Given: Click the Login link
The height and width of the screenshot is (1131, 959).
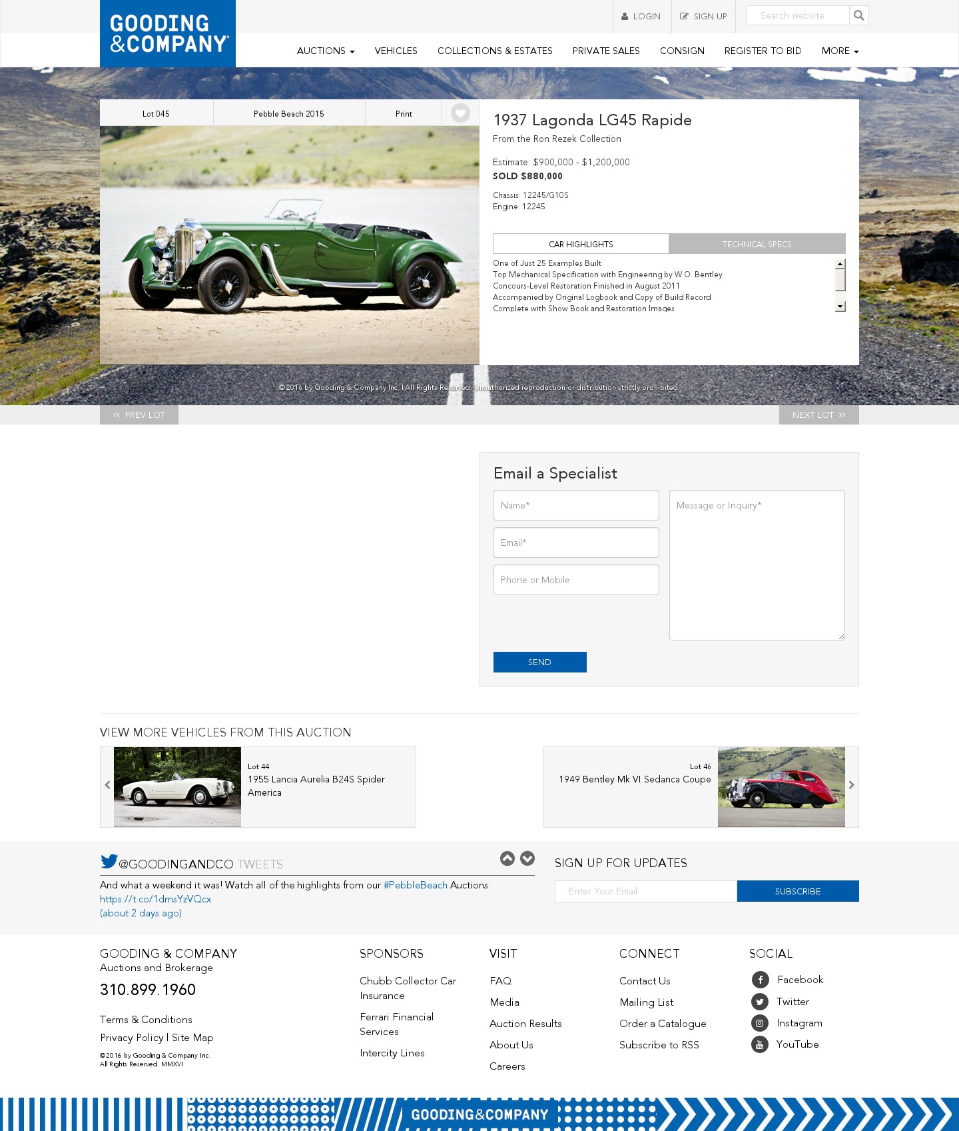Looking at the screenshot, I should [641, 16].
